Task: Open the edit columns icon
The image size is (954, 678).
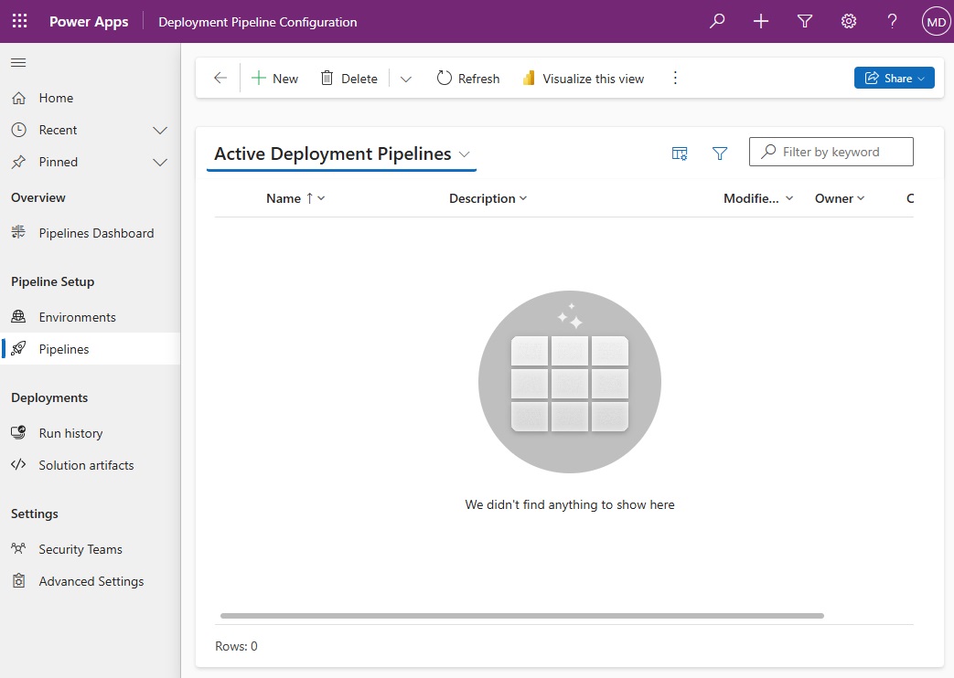Action: [x=680, y=154]
